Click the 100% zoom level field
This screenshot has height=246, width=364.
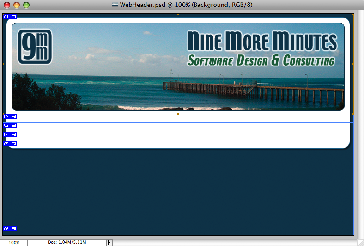click(14, 243)
